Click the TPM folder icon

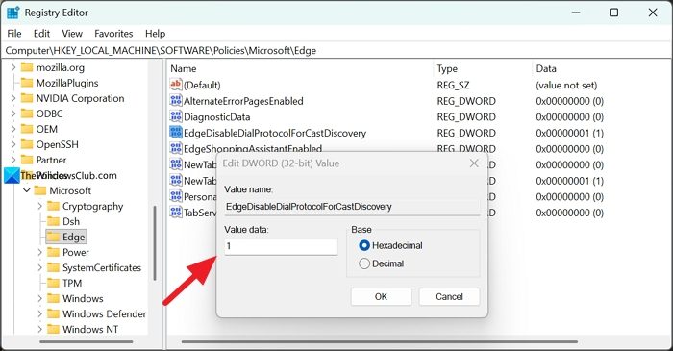[x=53, y=283]
